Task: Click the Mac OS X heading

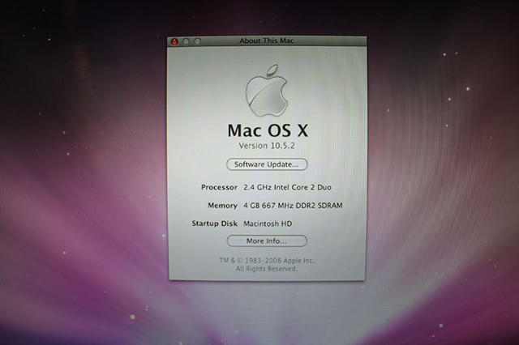Action: (x=267, y=129)
